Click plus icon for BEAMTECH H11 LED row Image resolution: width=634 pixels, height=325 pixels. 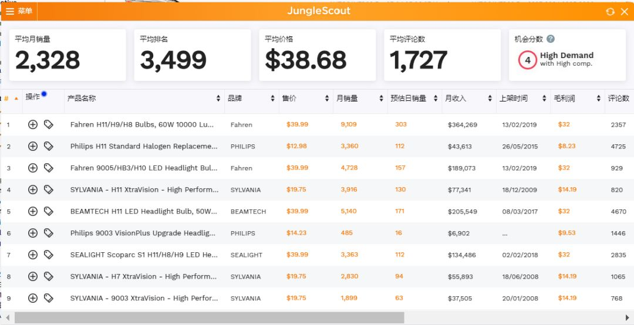(x=33, y=211)
